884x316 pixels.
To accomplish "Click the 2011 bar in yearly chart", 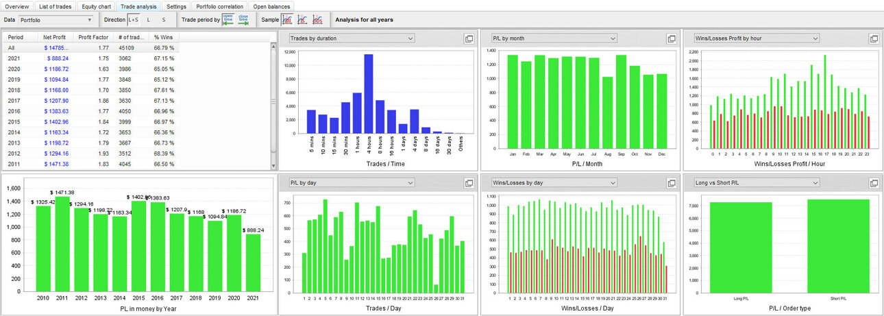I will tap(62, 244).
